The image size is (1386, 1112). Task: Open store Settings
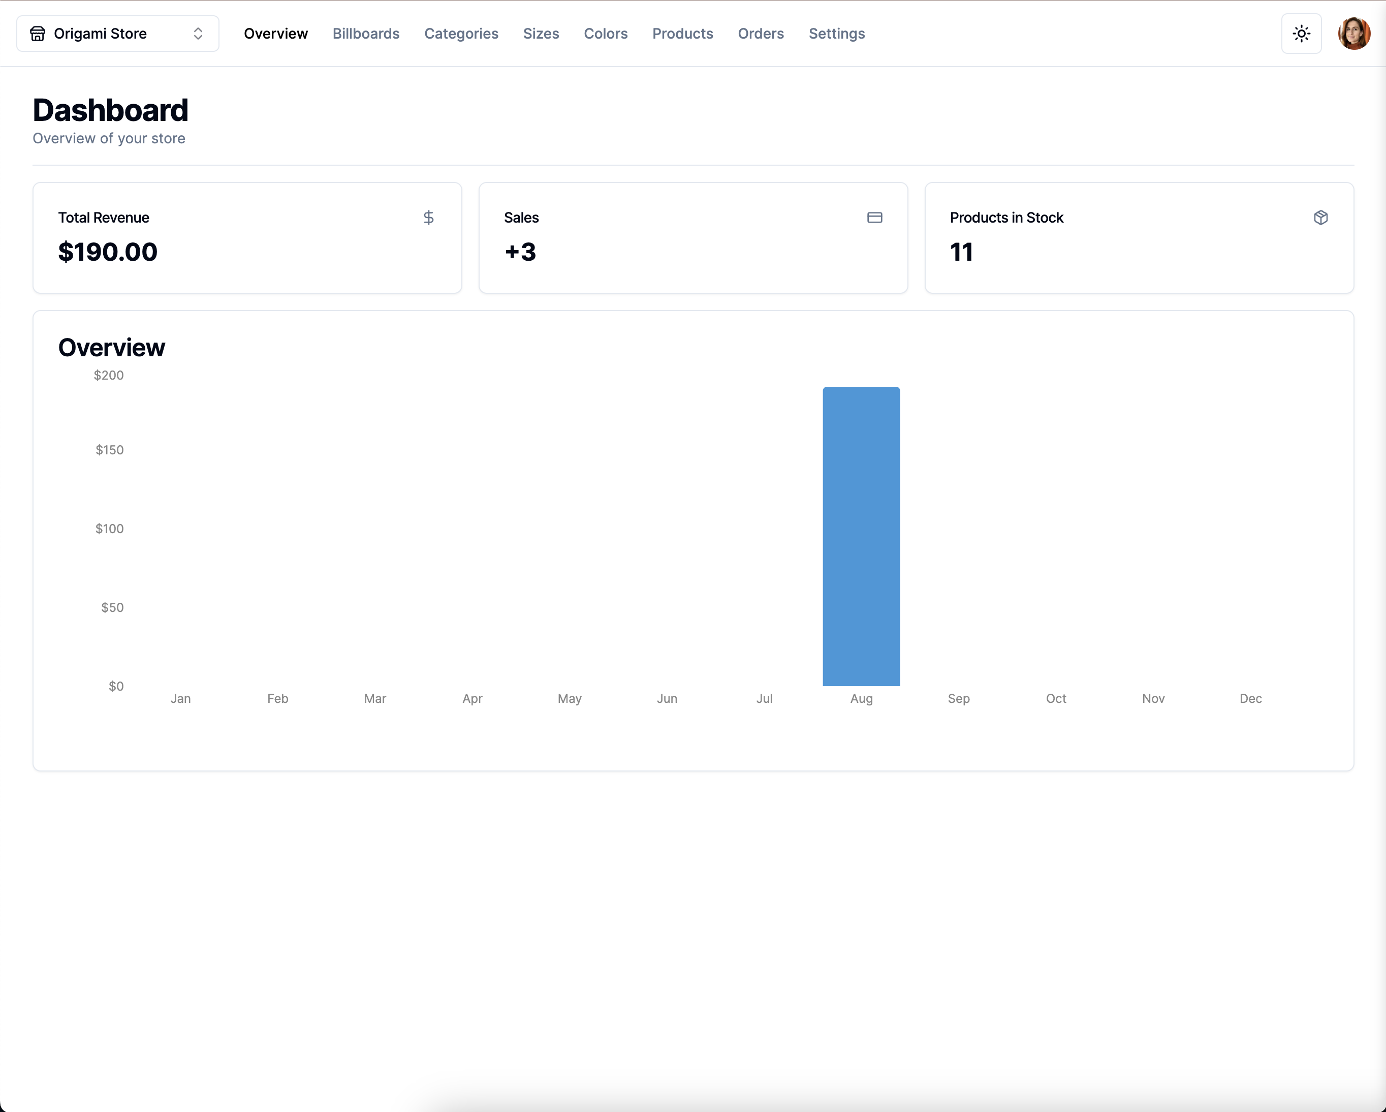click(x=836, y=34)
